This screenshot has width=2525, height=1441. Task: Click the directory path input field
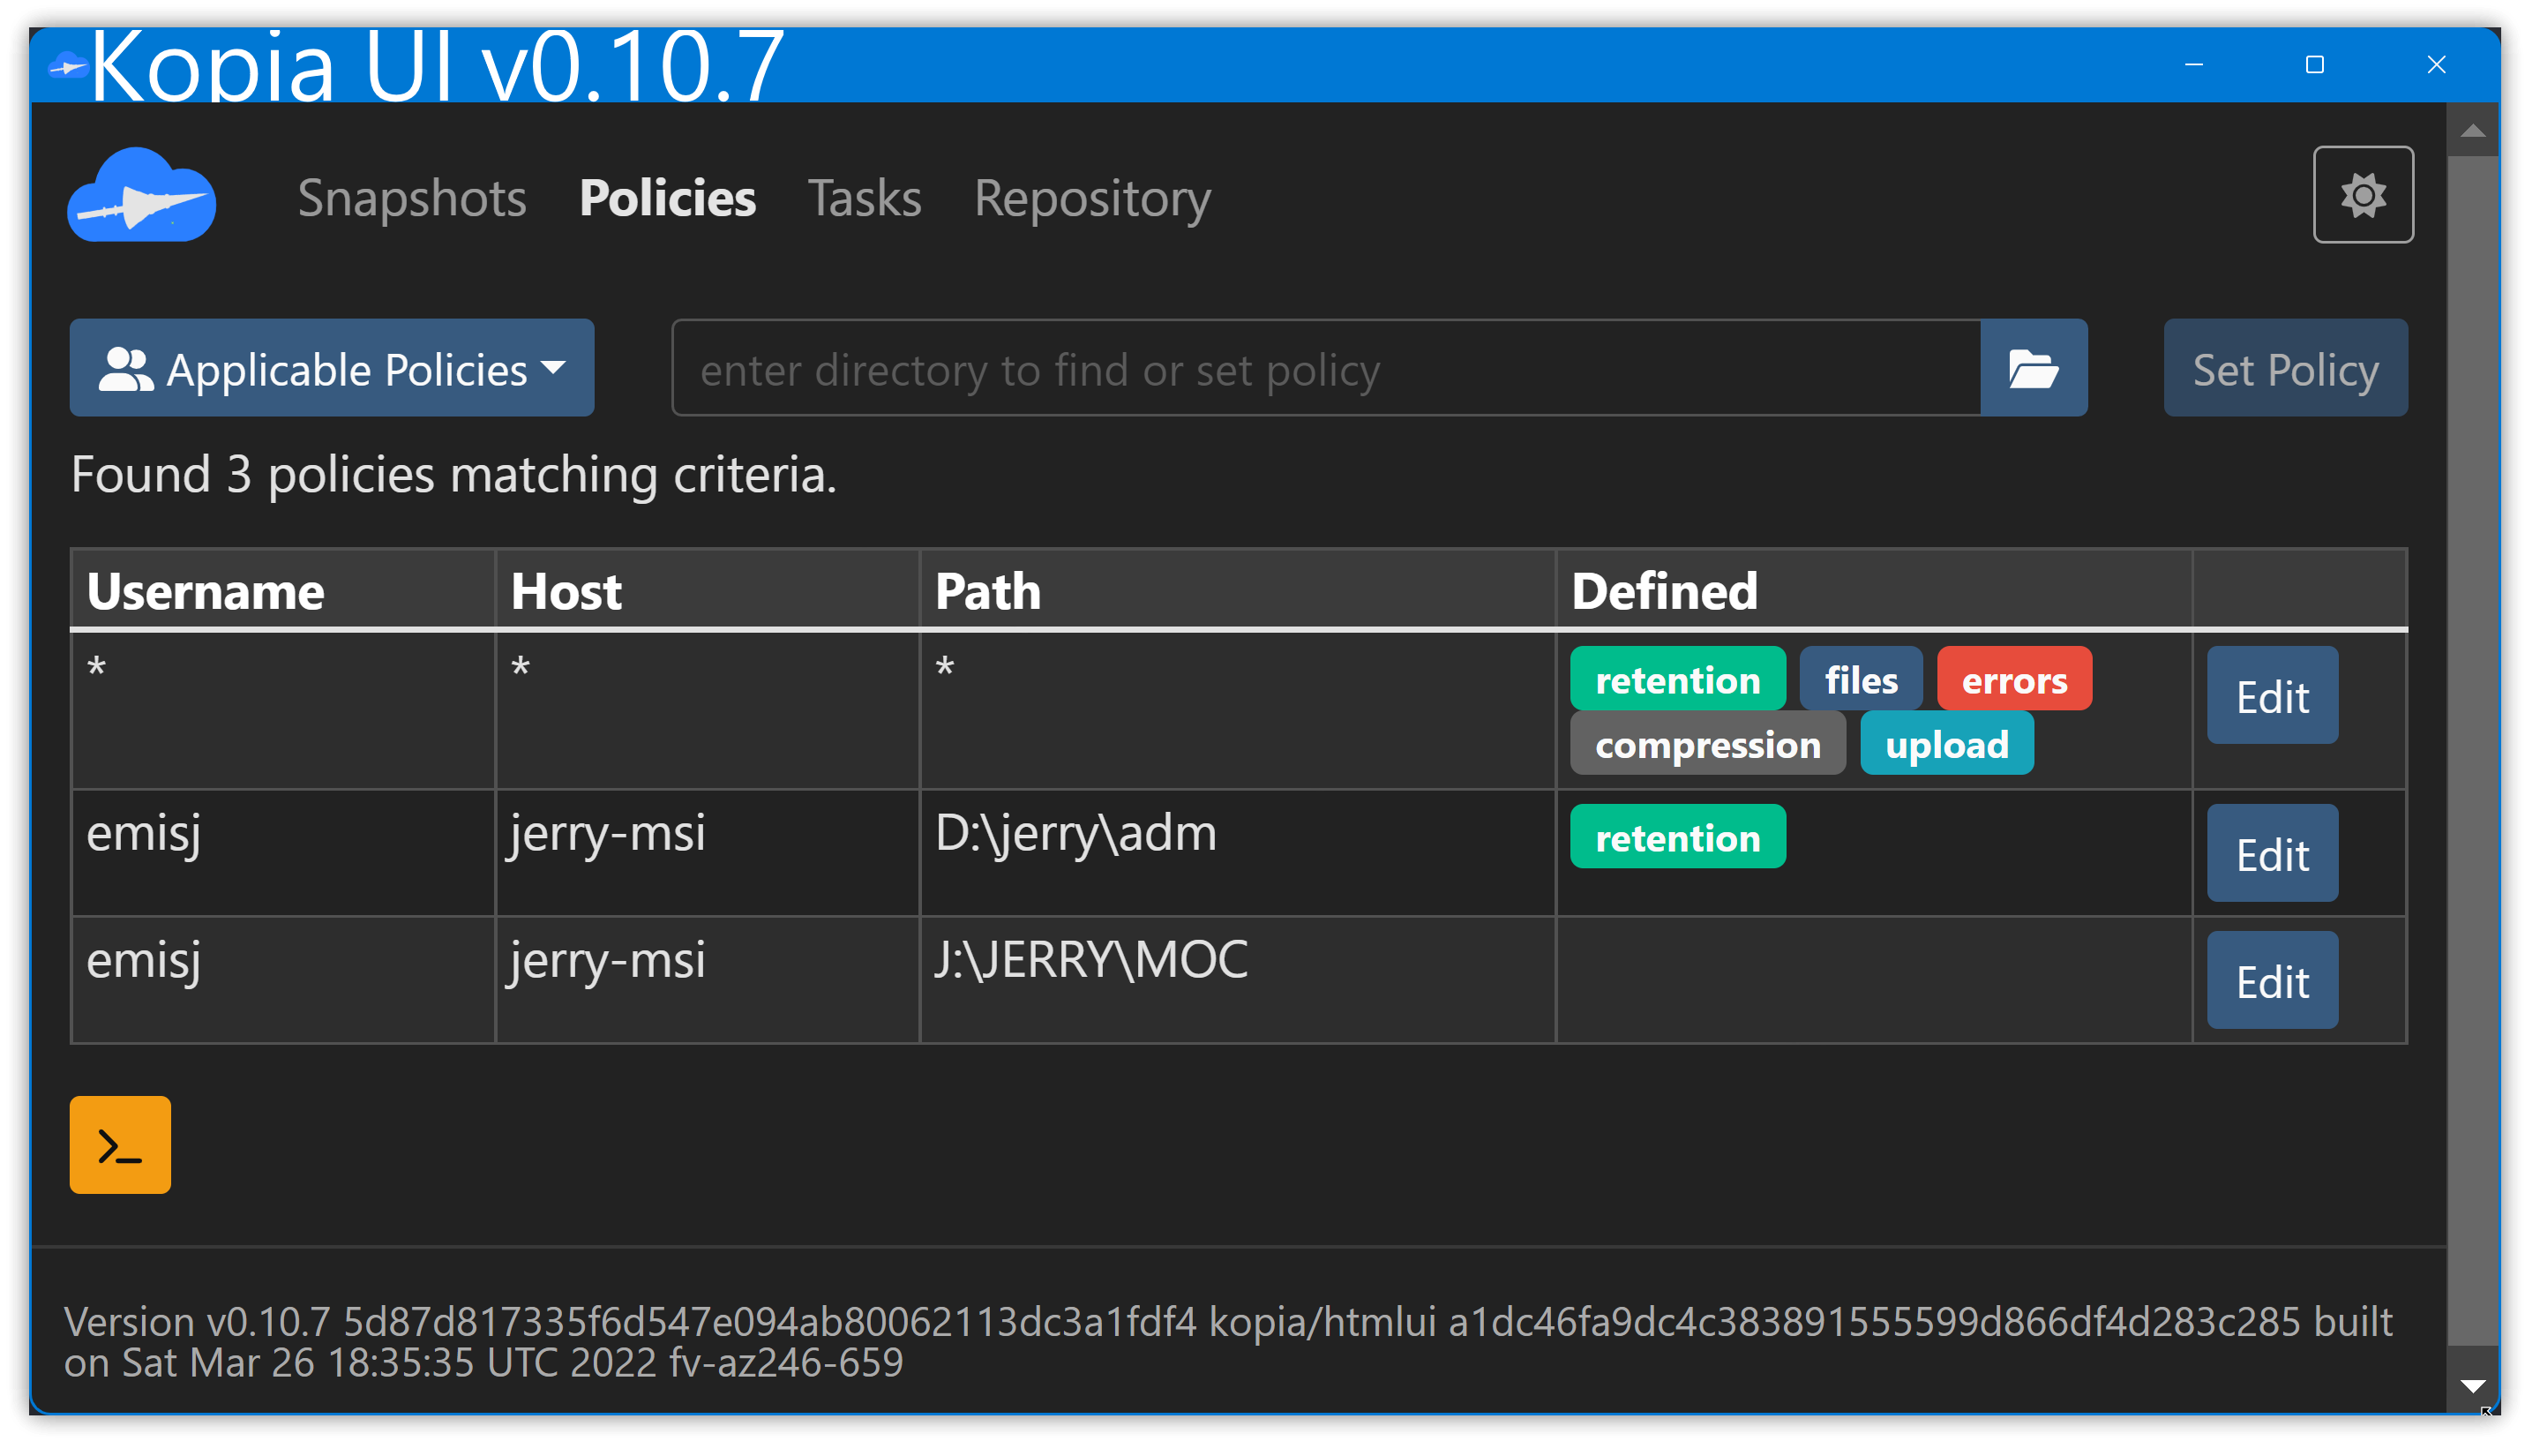(x=1326, y=369)
